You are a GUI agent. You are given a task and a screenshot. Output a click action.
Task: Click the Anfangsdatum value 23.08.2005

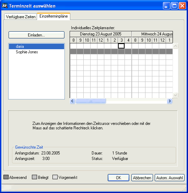[50, 153]
